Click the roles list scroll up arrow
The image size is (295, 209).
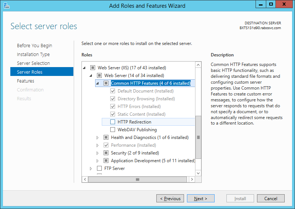click(x=198, y=65)
